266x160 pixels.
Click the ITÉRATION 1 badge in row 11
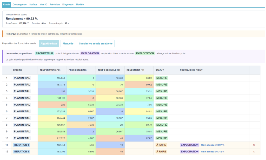coord(22,145)
